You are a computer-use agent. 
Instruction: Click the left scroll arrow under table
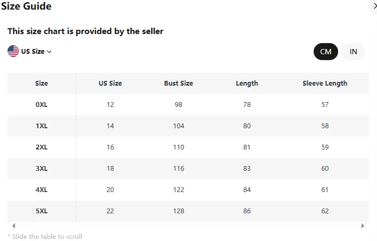pyautogui.click(x=13, y=226)
